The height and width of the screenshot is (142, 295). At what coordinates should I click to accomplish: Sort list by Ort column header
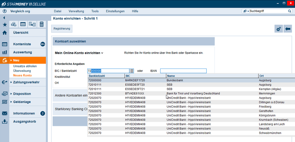pos(277,76)
